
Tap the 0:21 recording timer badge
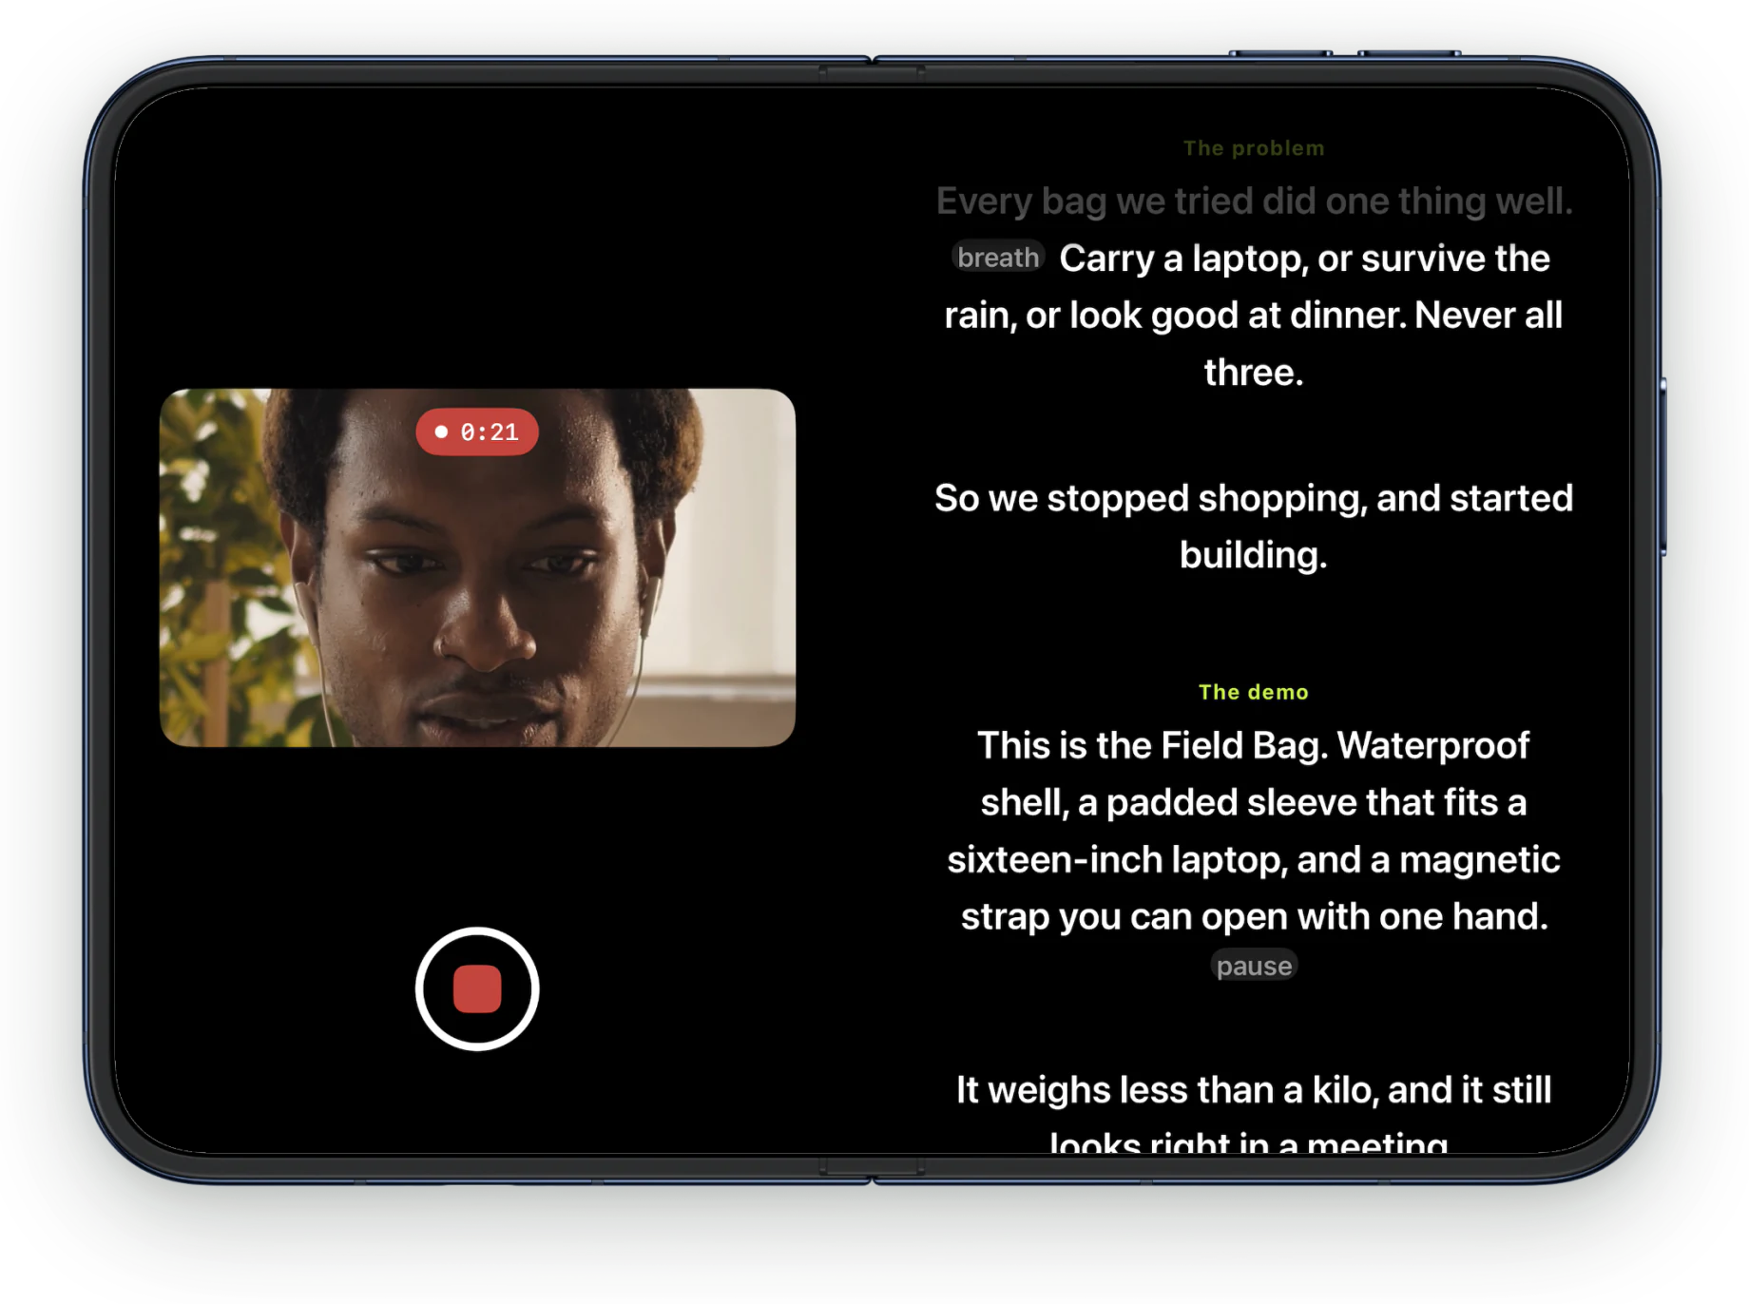click(x=477, y=432)
